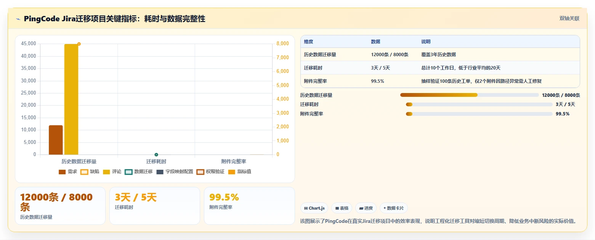Click the PingCode Jira迁移项目关键指标 title
595x240 pixels.
[114, 19]
